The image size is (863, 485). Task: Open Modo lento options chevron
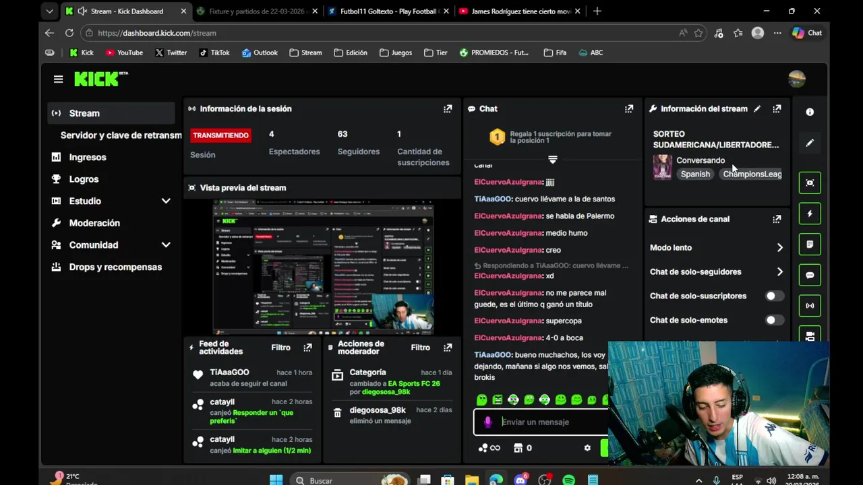[780, 248]
